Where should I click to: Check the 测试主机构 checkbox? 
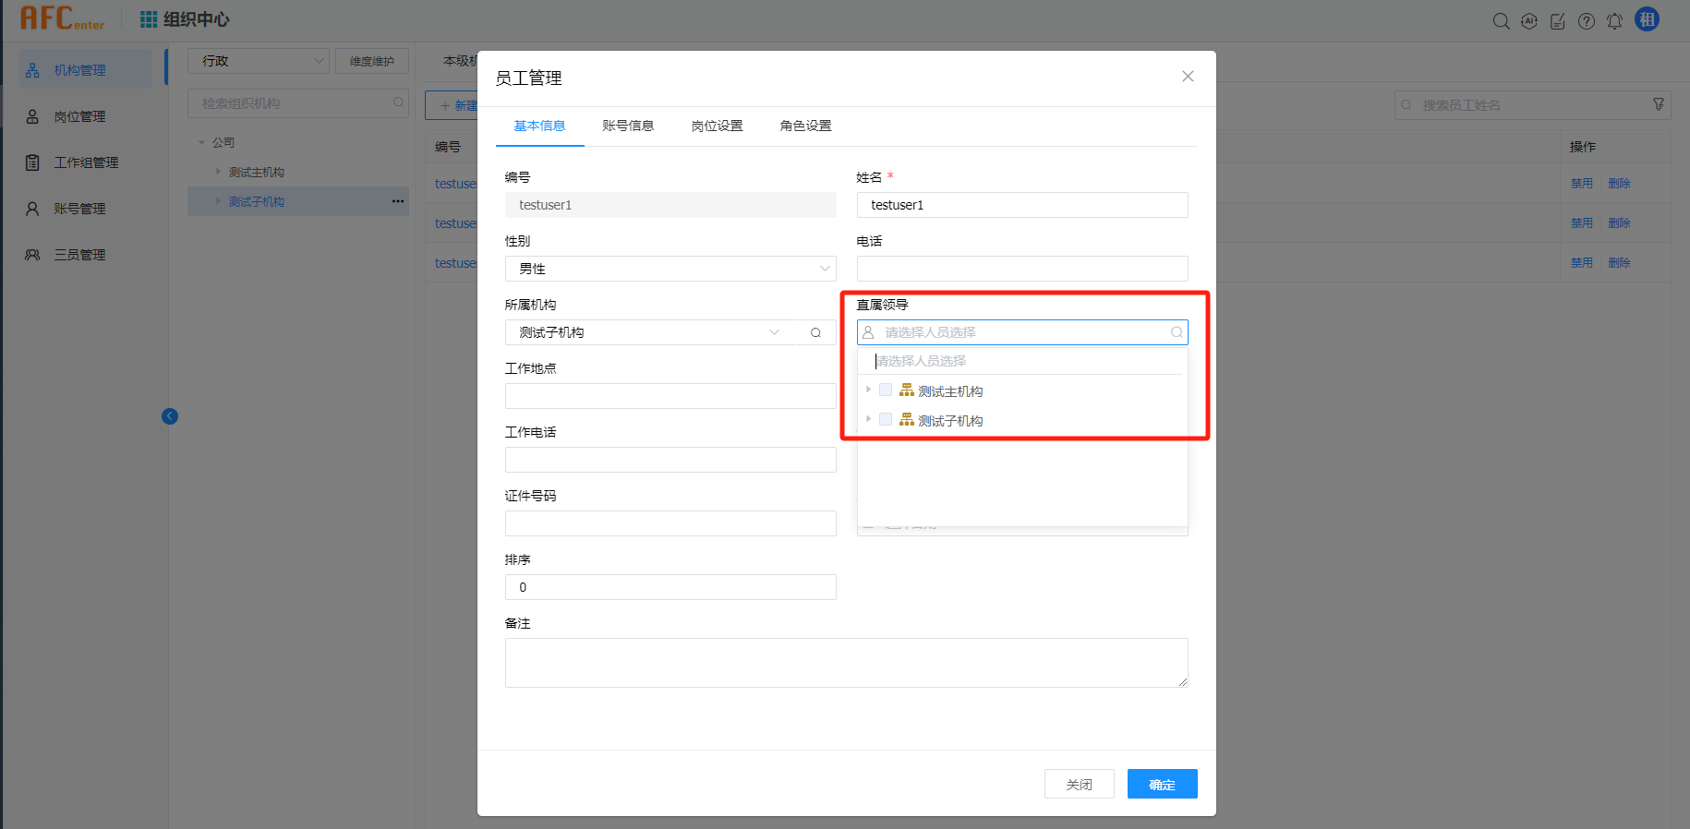click(886, 390)
